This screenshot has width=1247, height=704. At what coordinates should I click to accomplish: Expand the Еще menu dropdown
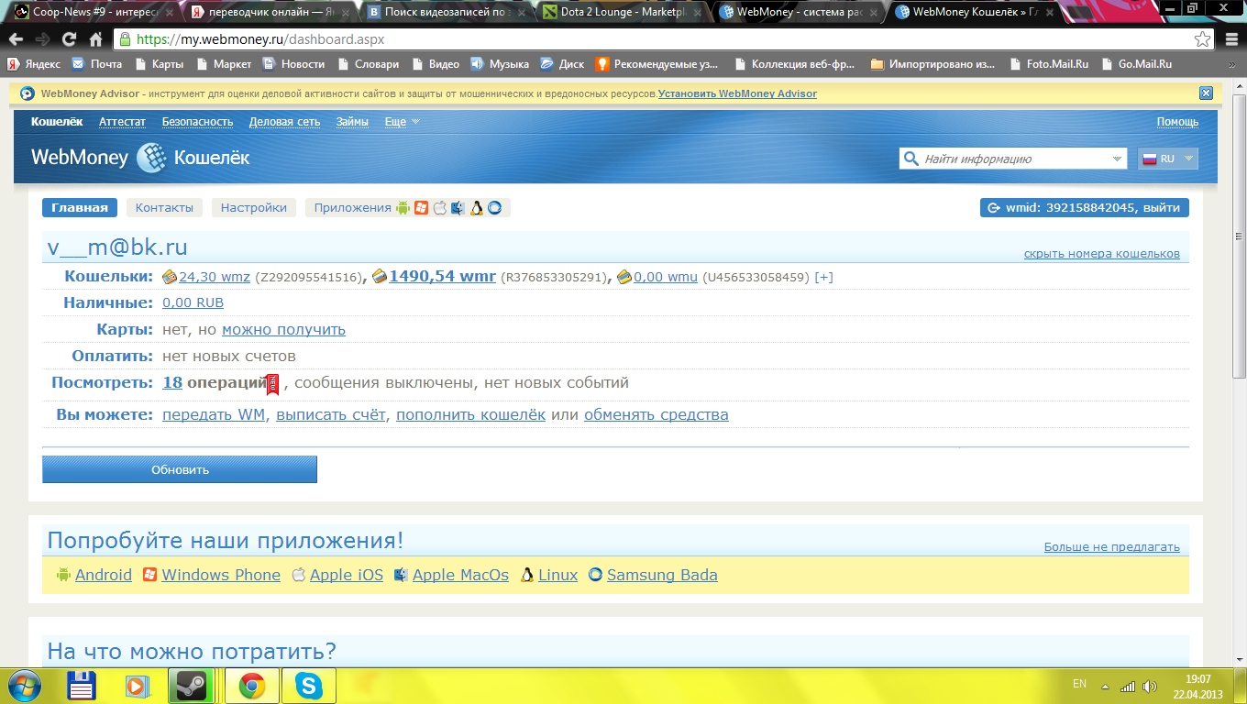(402, 121)
